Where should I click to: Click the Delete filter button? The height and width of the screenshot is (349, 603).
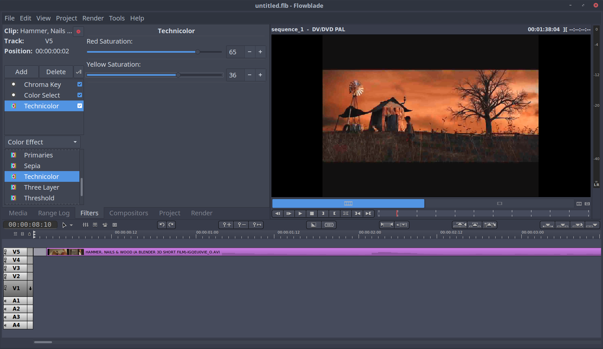click(56, 72)
